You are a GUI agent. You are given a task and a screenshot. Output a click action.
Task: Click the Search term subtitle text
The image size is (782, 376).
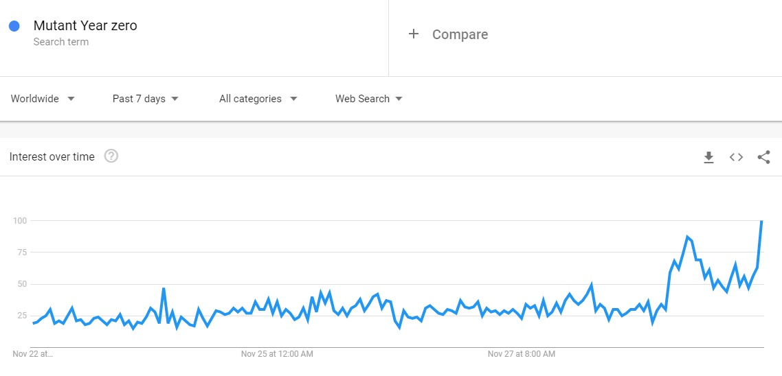pyautogui.click(x=61, y=42)
